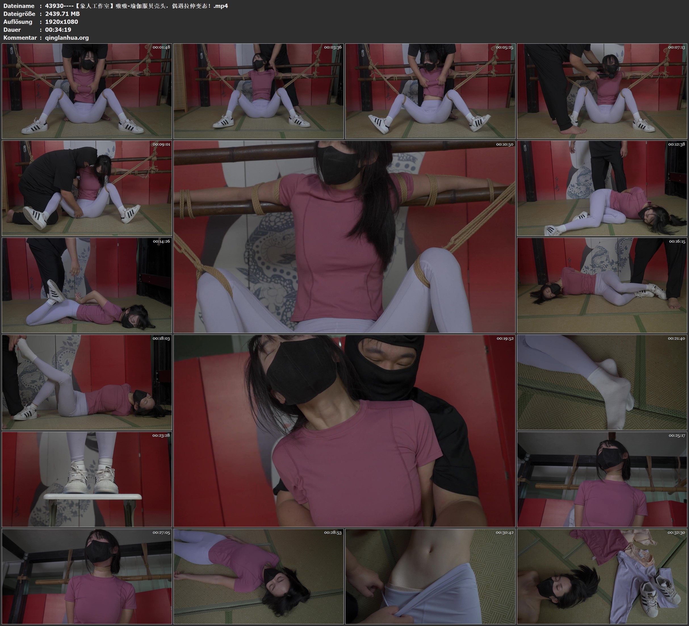Click the frame at 00:07:13
Viewport: 689px width, 626px height.
602,91
